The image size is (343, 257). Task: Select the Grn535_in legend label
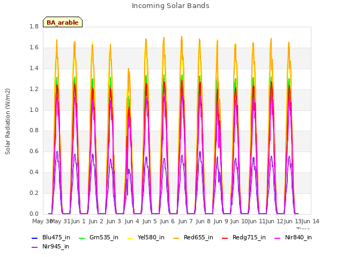coord(103,238)
